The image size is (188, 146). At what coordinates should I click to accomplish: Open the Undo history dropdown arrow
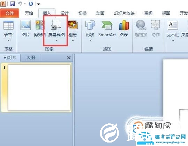tap(25, 4)
